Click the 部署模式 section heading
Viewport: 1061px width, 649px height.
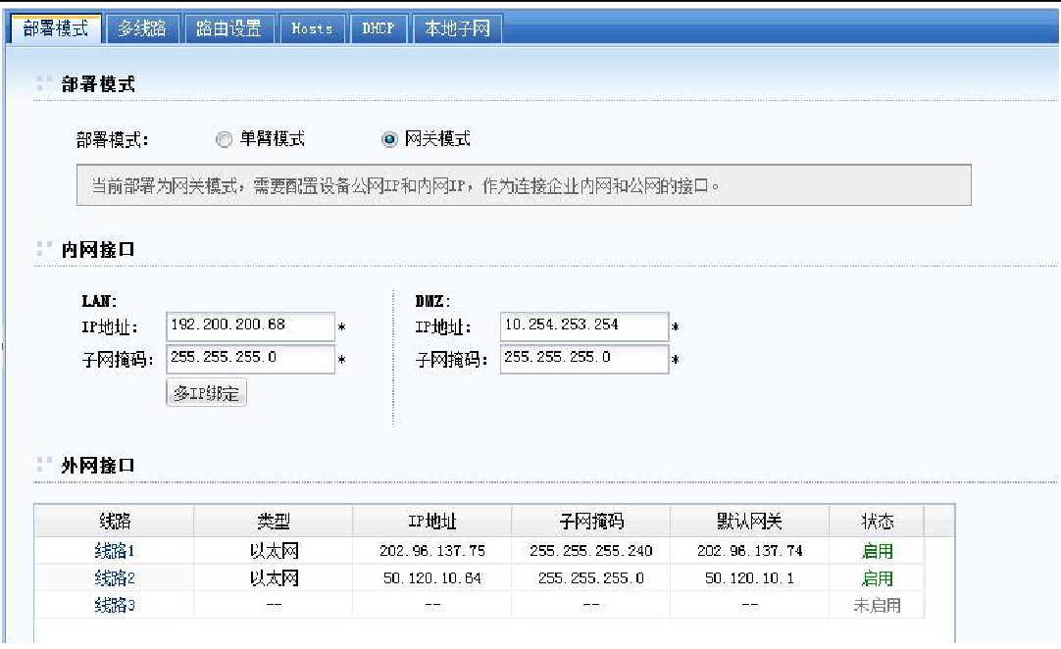pyautogui.click(x=98, y=84)
